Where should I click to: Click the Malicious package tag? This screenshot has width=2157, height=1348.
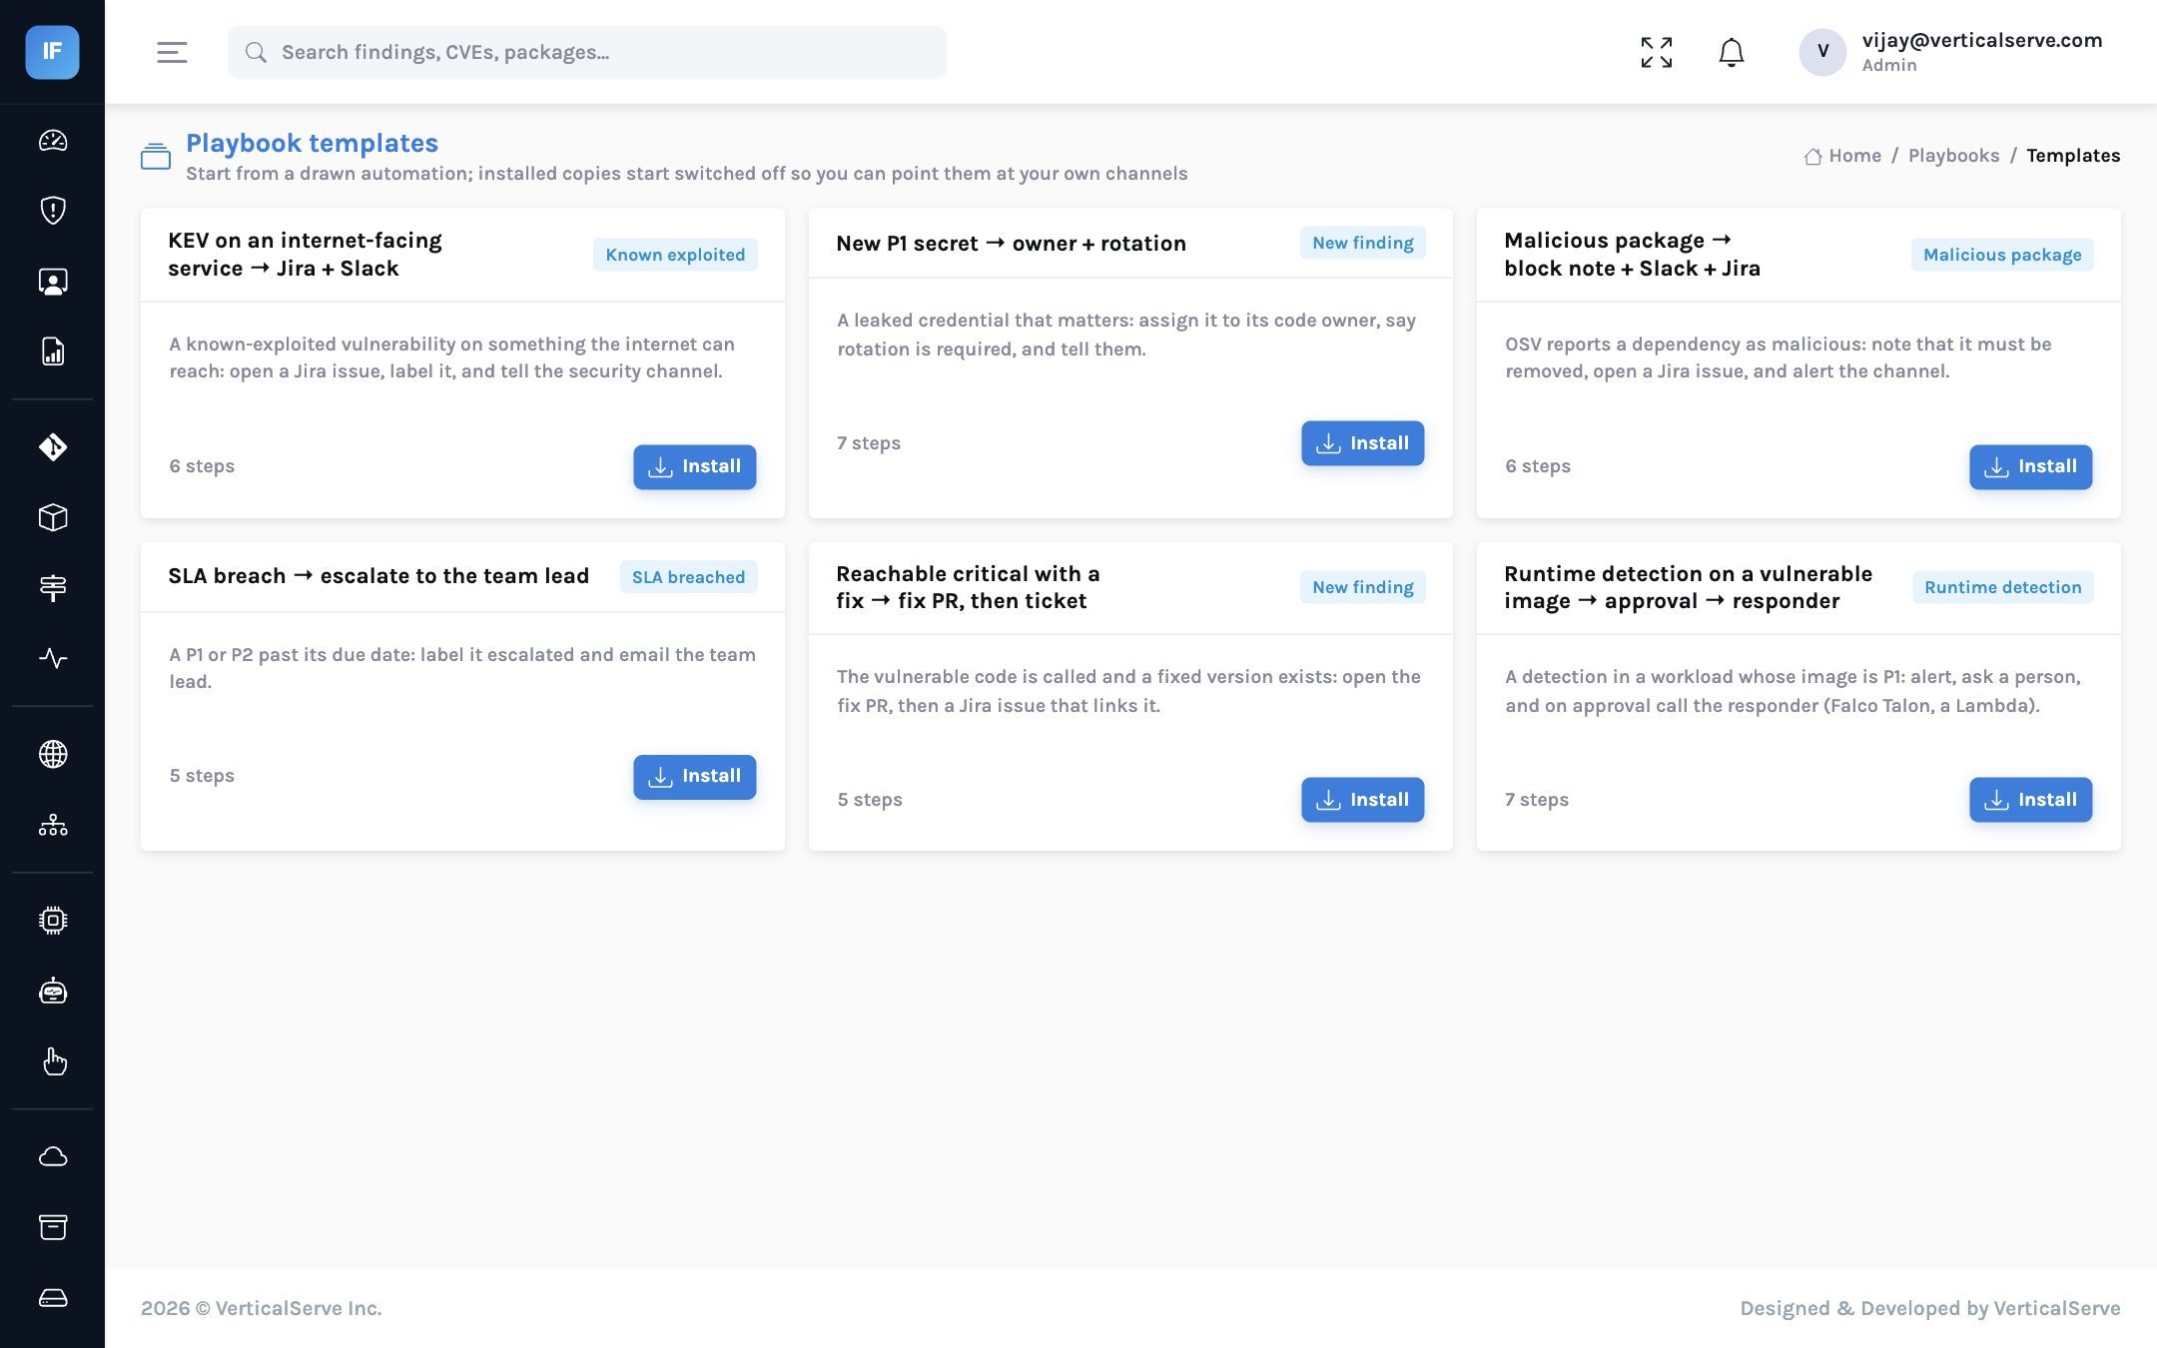2002,255
